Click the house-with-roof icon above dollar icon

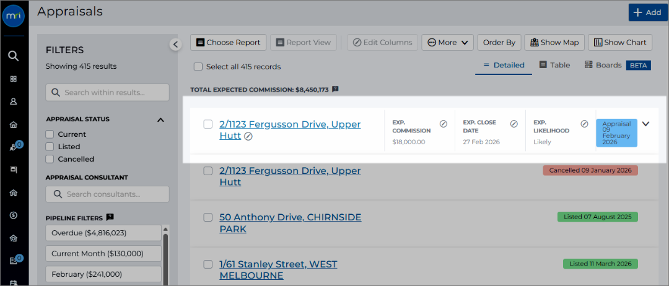(x=14, y=193)
